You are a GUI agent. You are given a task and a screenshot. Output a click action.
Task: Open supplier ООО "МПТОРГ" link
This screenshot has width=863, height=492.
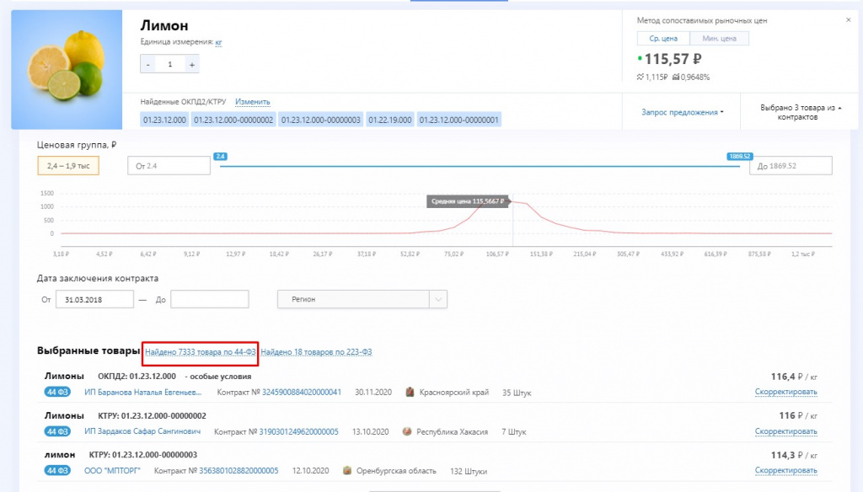coord(112,471)
